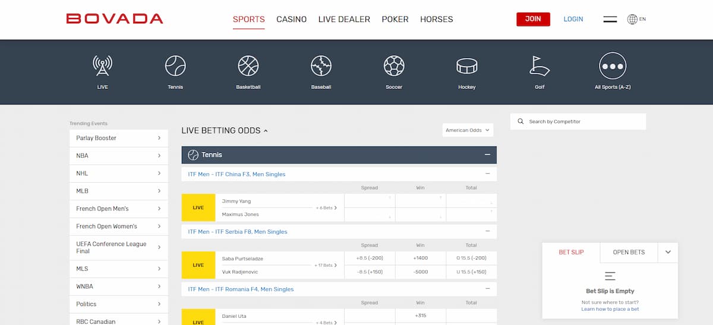
Task: Click the Maximus Jones player name
Action: [240, 214]
